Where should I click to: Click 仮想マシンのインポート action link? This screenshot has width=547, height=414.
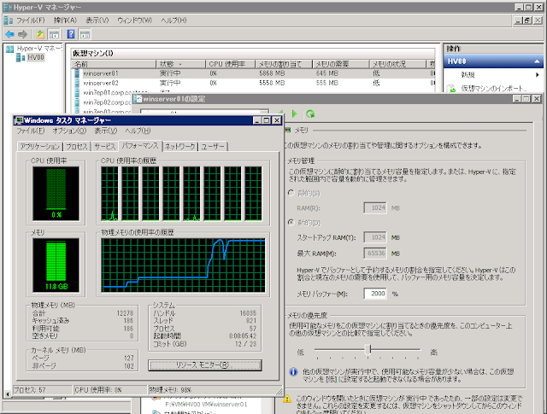click(x=493, y=88)
